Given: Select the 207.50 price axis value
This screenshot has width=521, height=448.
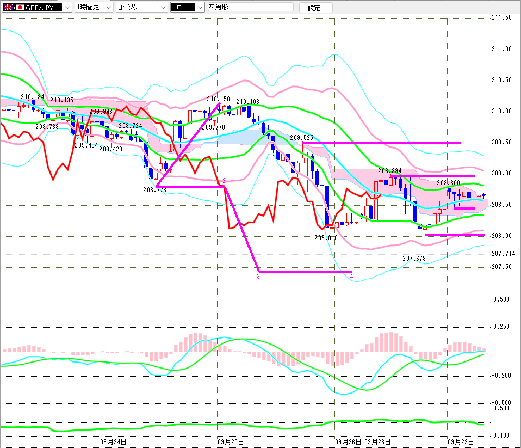Looking at the screenshot, I should pos(502,267).
